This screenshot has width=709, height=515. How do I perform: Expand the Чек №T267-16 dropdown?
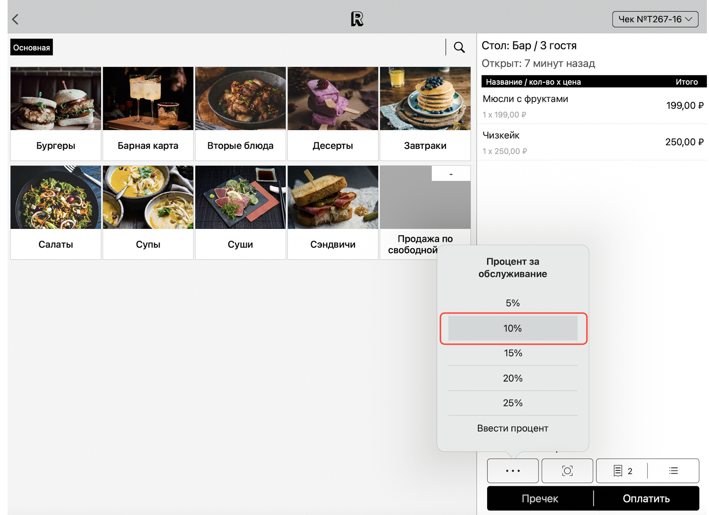(x=655, y=19)
